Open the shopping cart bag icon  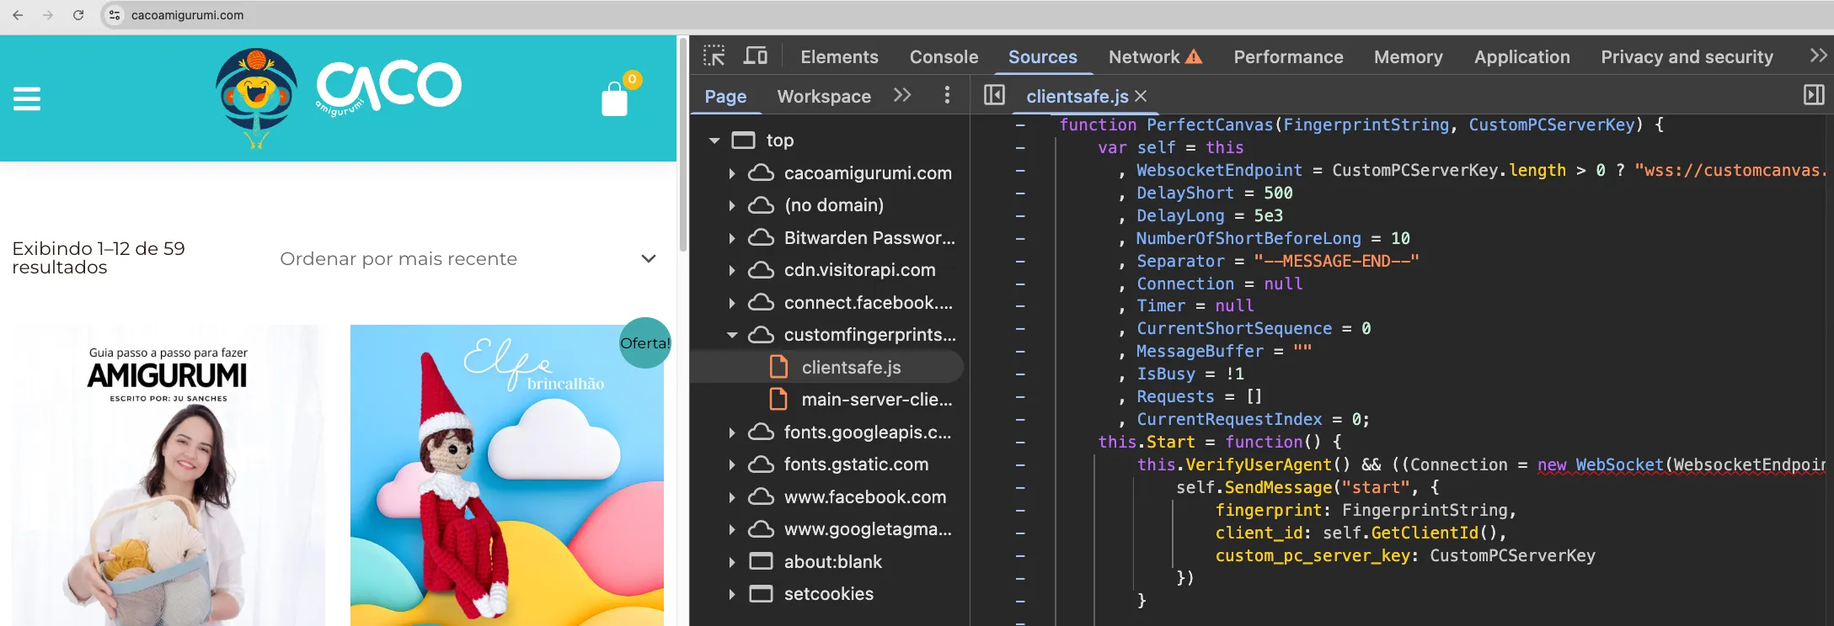(x=615, y=99)
